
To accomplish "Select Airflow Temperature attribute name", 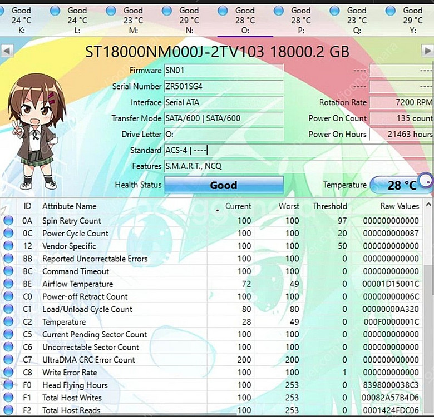I will (77, 284).
